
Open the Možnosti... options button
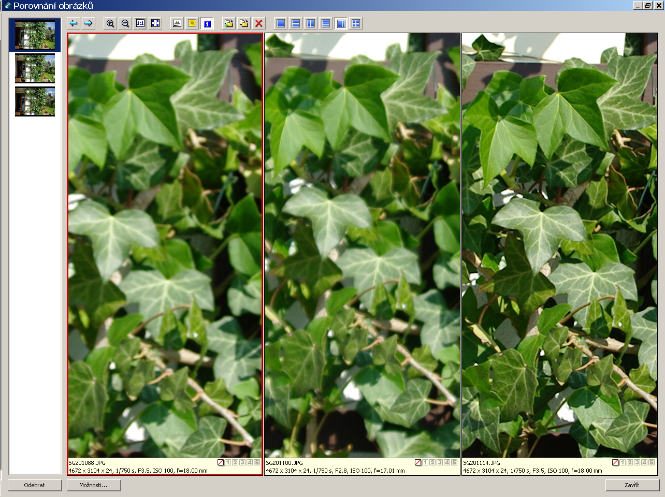click(93, 485)
